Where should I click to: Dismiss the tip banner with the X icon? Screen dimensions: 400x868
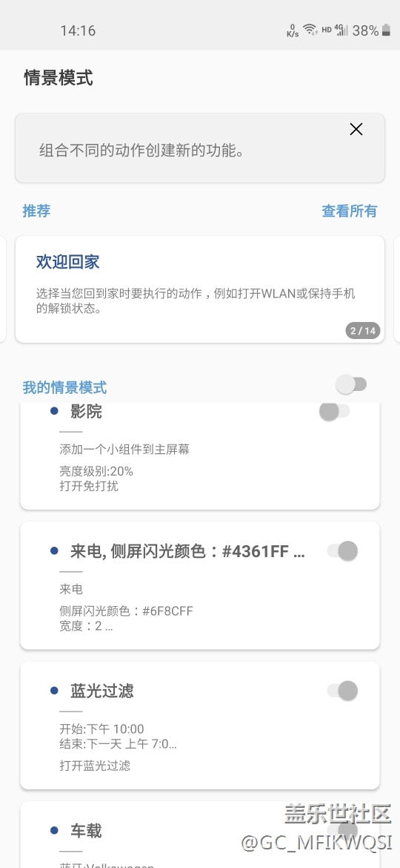[x=356, y=130]
